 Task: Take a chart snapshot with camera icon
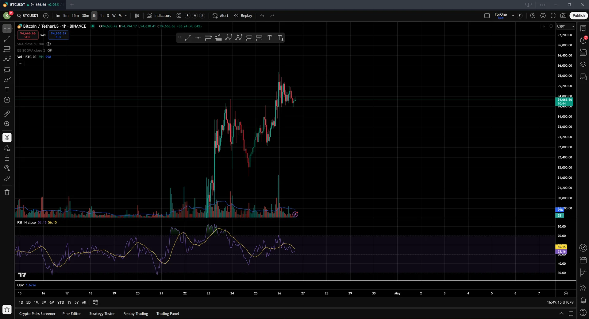click(x=563, y=16)
